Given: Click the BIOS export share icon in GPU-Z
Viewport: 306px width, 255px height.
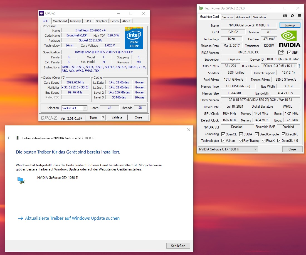Looking at the screenshot, I should coord(281,52).
